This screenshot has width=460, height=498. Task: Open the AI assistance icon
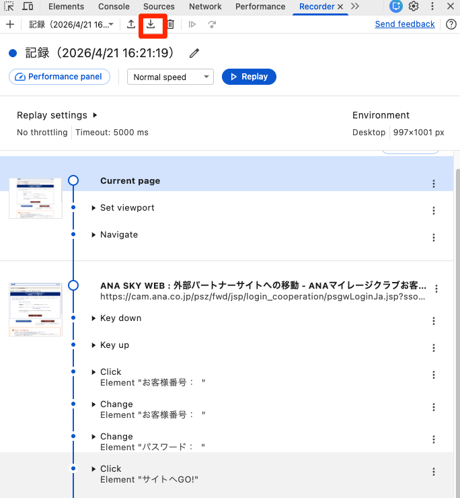coord(396,6)
